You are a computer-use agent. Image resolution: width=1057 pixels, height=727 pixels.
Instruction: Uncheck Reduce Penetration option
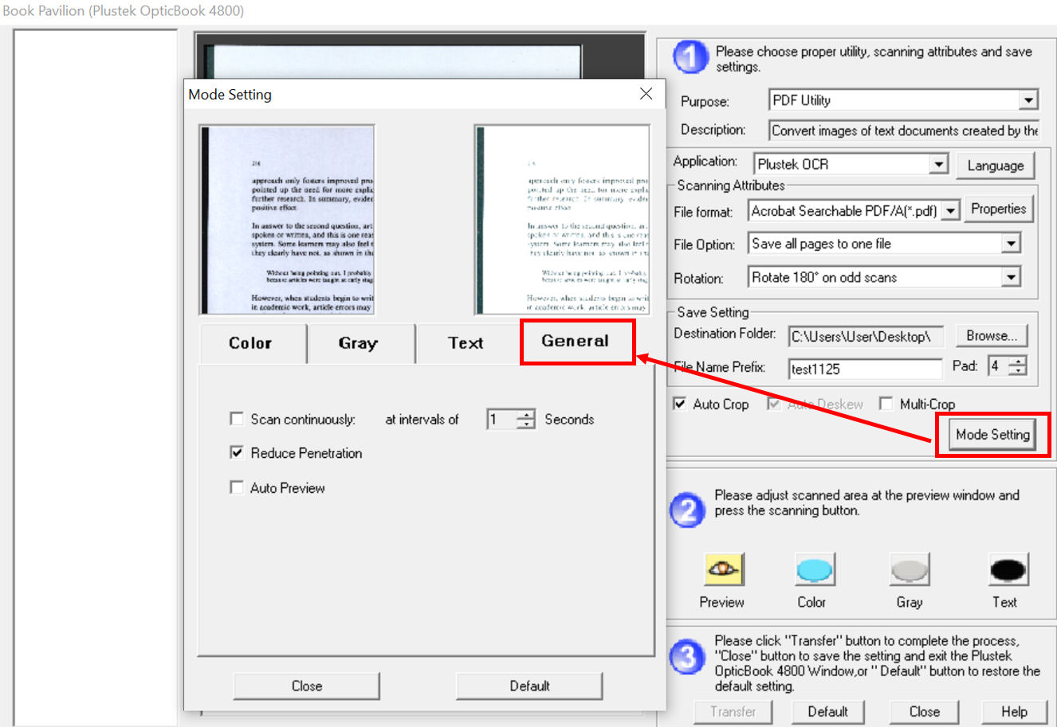point(237,452)
